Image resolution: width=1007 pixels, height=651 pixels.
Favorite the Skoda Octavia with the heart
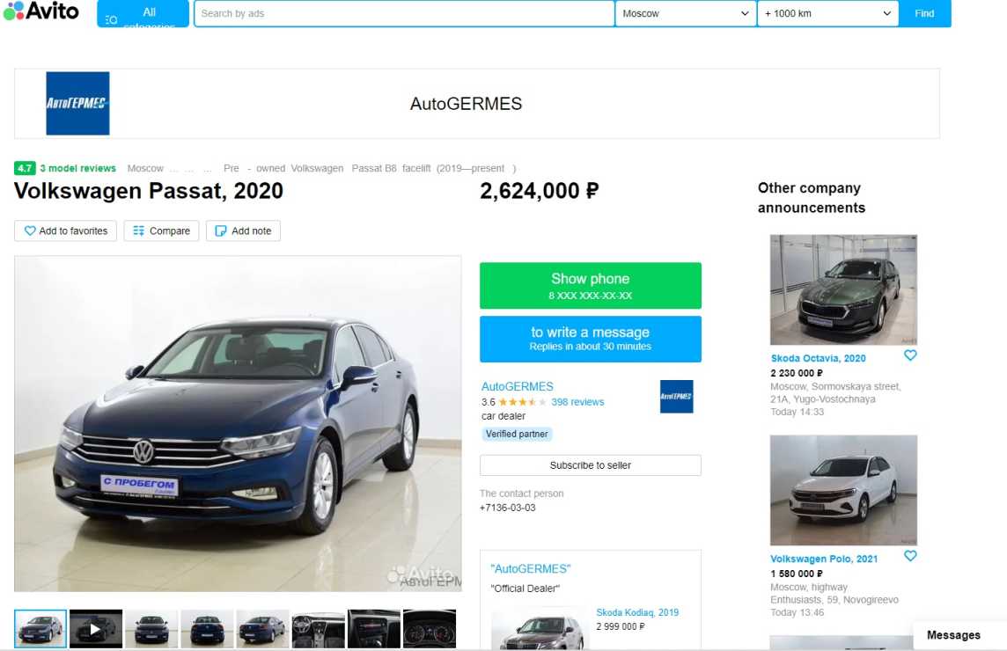pyautogui.click(x=910, y=355)
